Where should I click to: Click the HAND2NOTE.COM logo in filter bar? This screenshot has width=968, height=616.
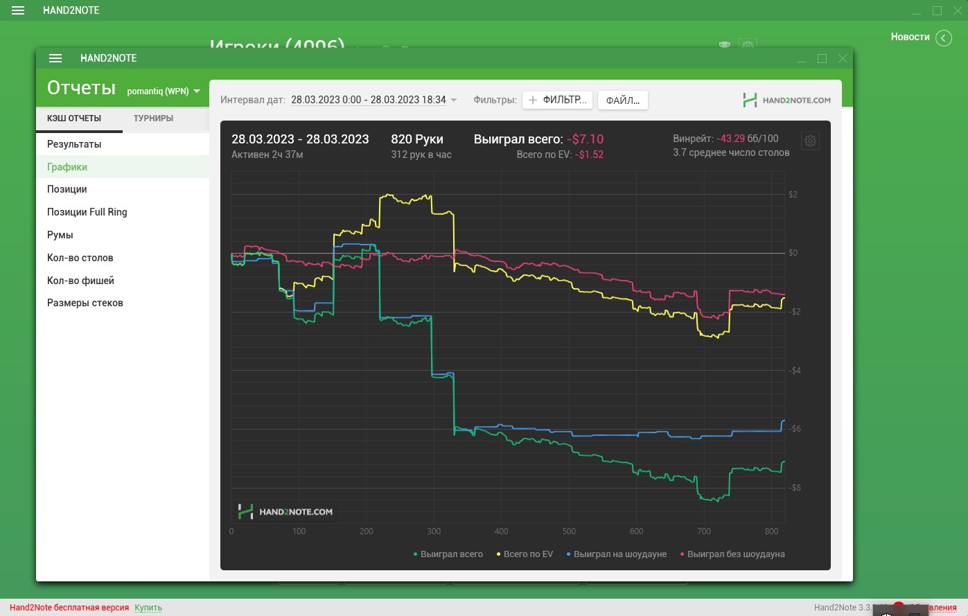coord(786,100)
